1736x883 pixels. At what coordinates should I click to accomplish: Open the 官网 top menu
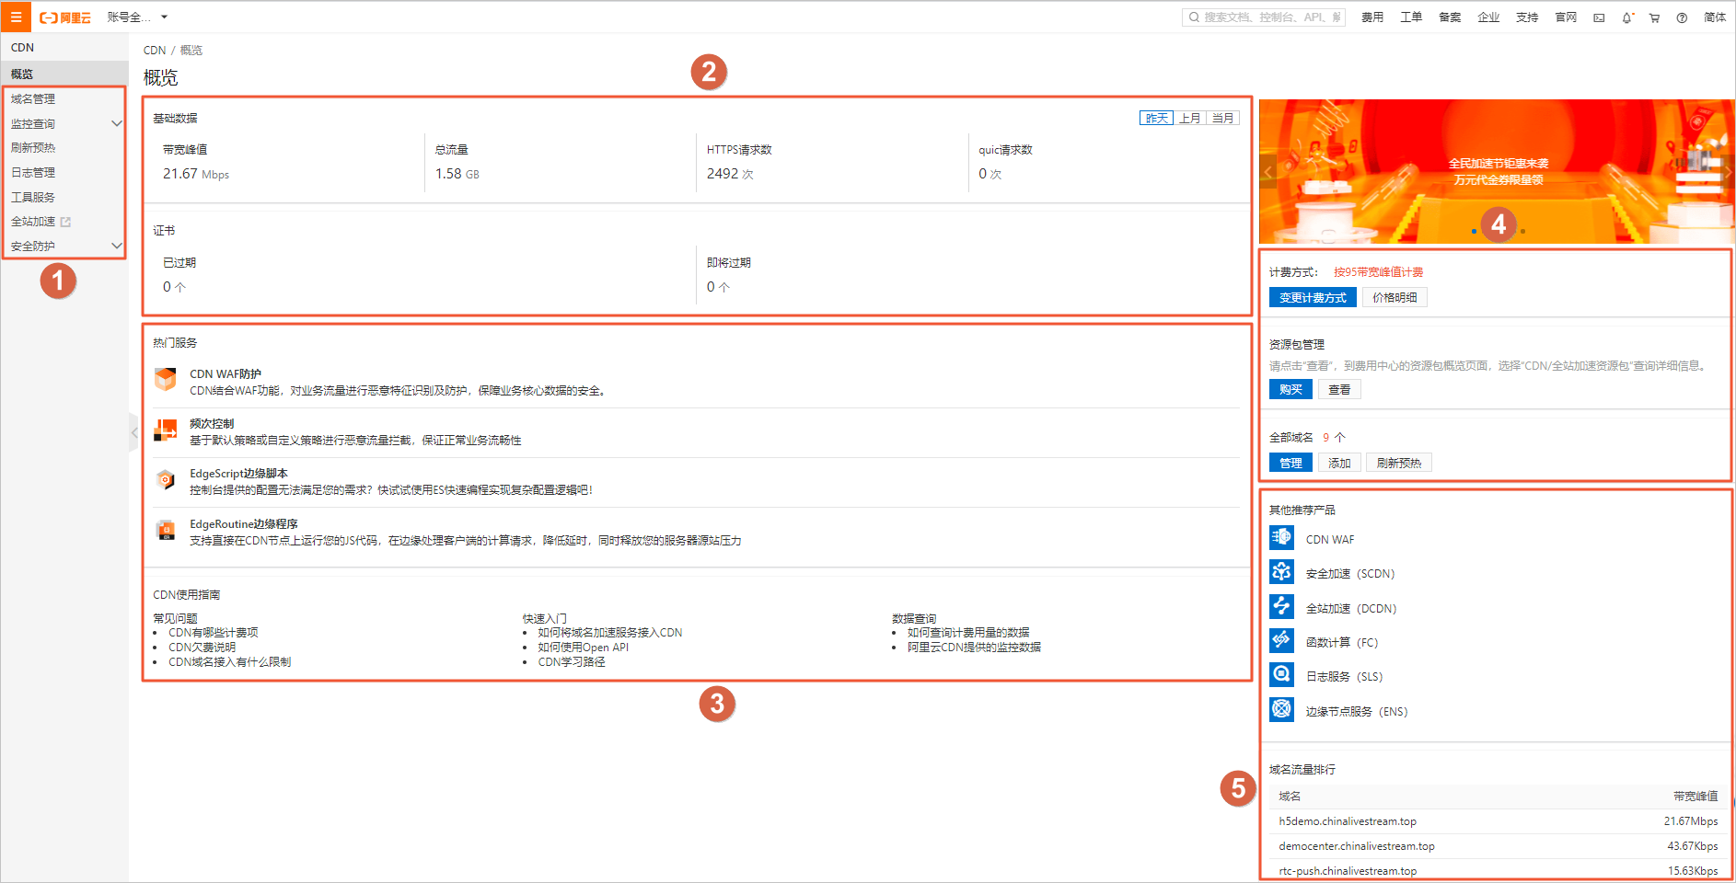pyautogui.click(x=1566, y=17)
